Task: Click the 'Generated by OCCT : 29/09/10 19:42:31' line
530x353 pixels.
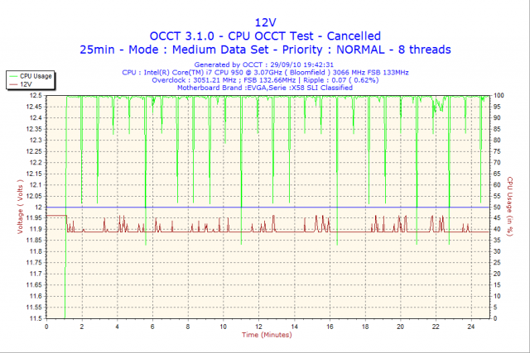Action: coord(264,64)
